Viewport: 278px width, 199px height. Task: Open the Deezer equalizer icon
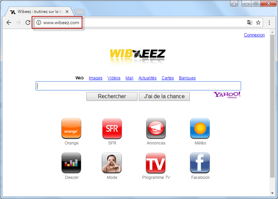click(x=71, y=163)
